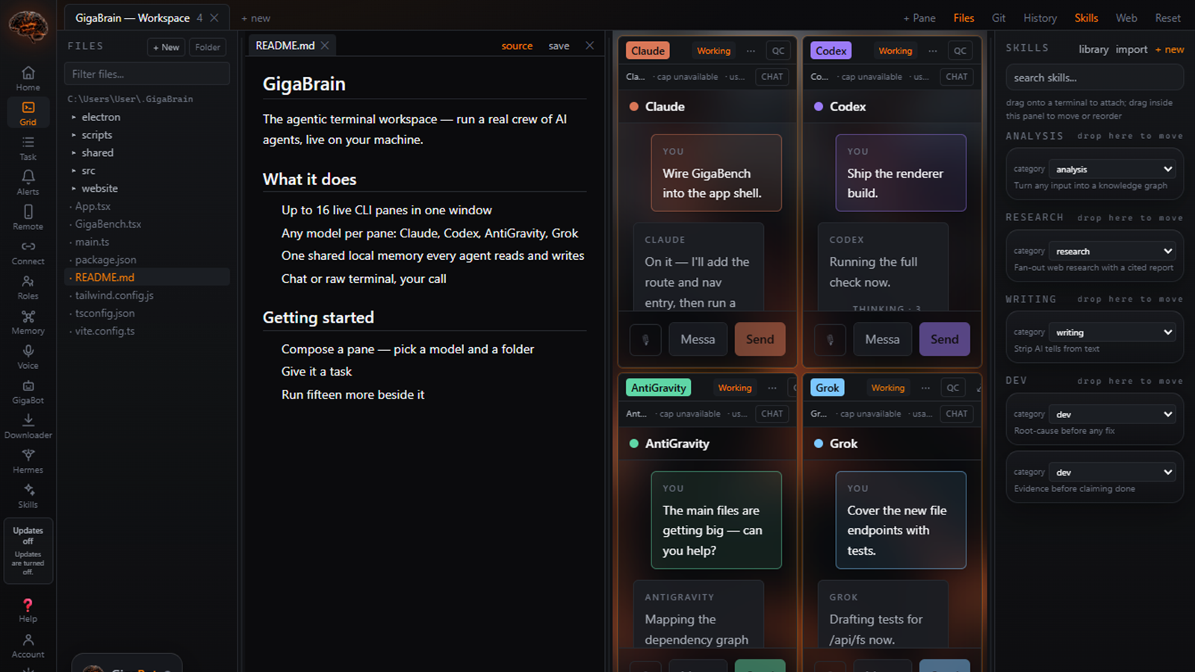Screen dimensions: 1195x672
Task: Open more options dots in AntiGravity pane
Action: tap(772, 388)
